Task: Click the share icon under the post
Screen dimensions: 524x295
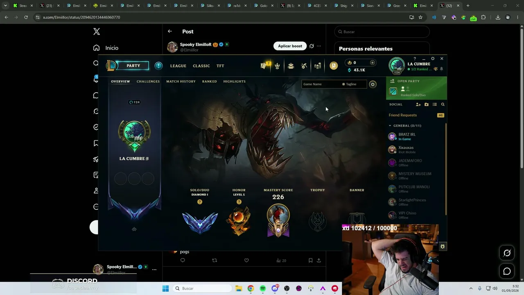Action: point(318,260)
